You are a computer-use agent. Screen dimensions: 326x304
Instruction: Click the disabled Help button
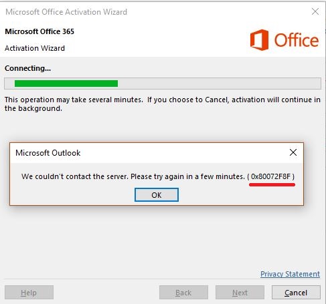[29, 293]
